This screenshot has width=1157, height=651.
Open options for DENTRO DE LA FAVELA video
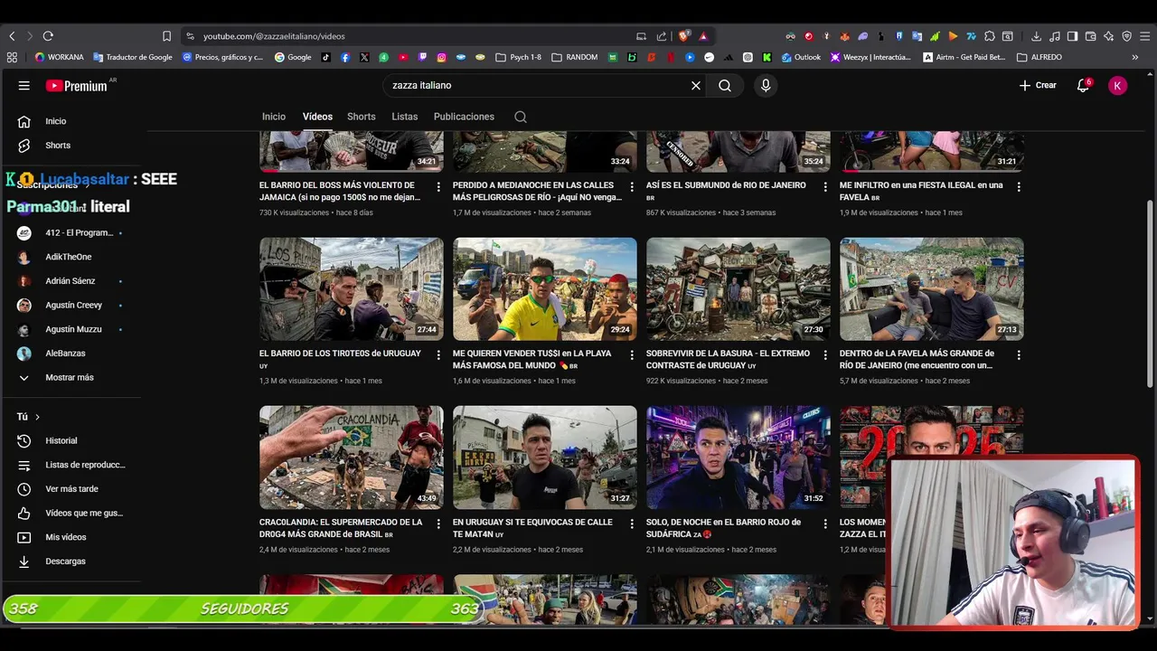tap(1019, 355)
